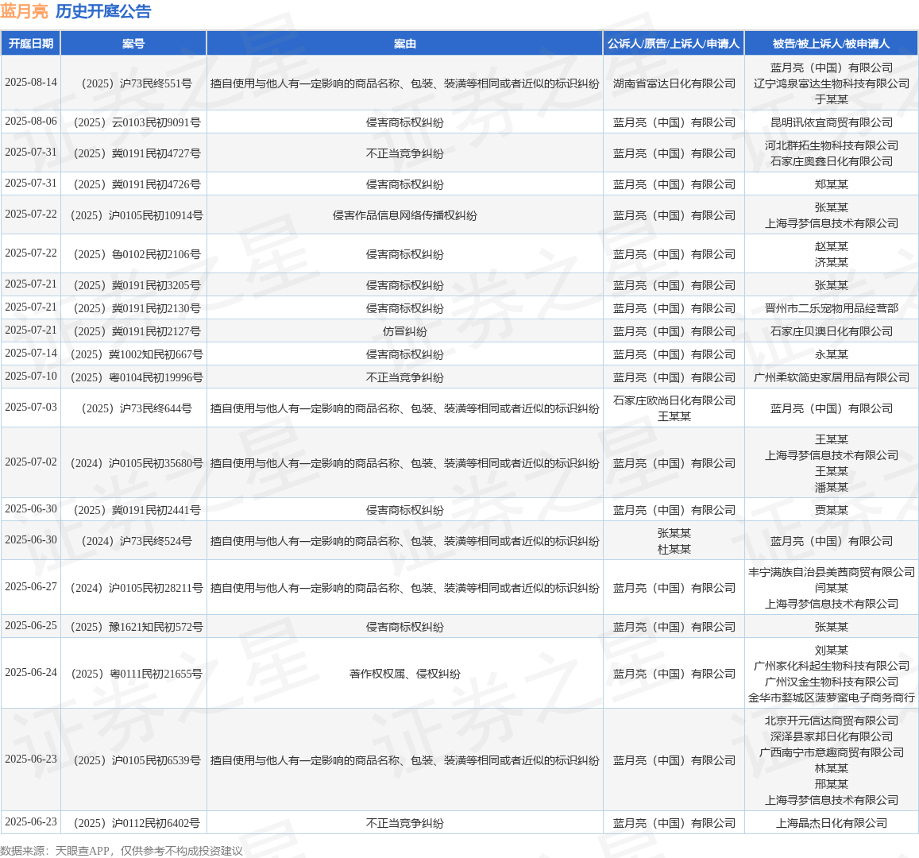Image resolution: width=919 pixels, height=858 pixels.
Task: Click defendant 郑某某
Action: coord(831,184)
